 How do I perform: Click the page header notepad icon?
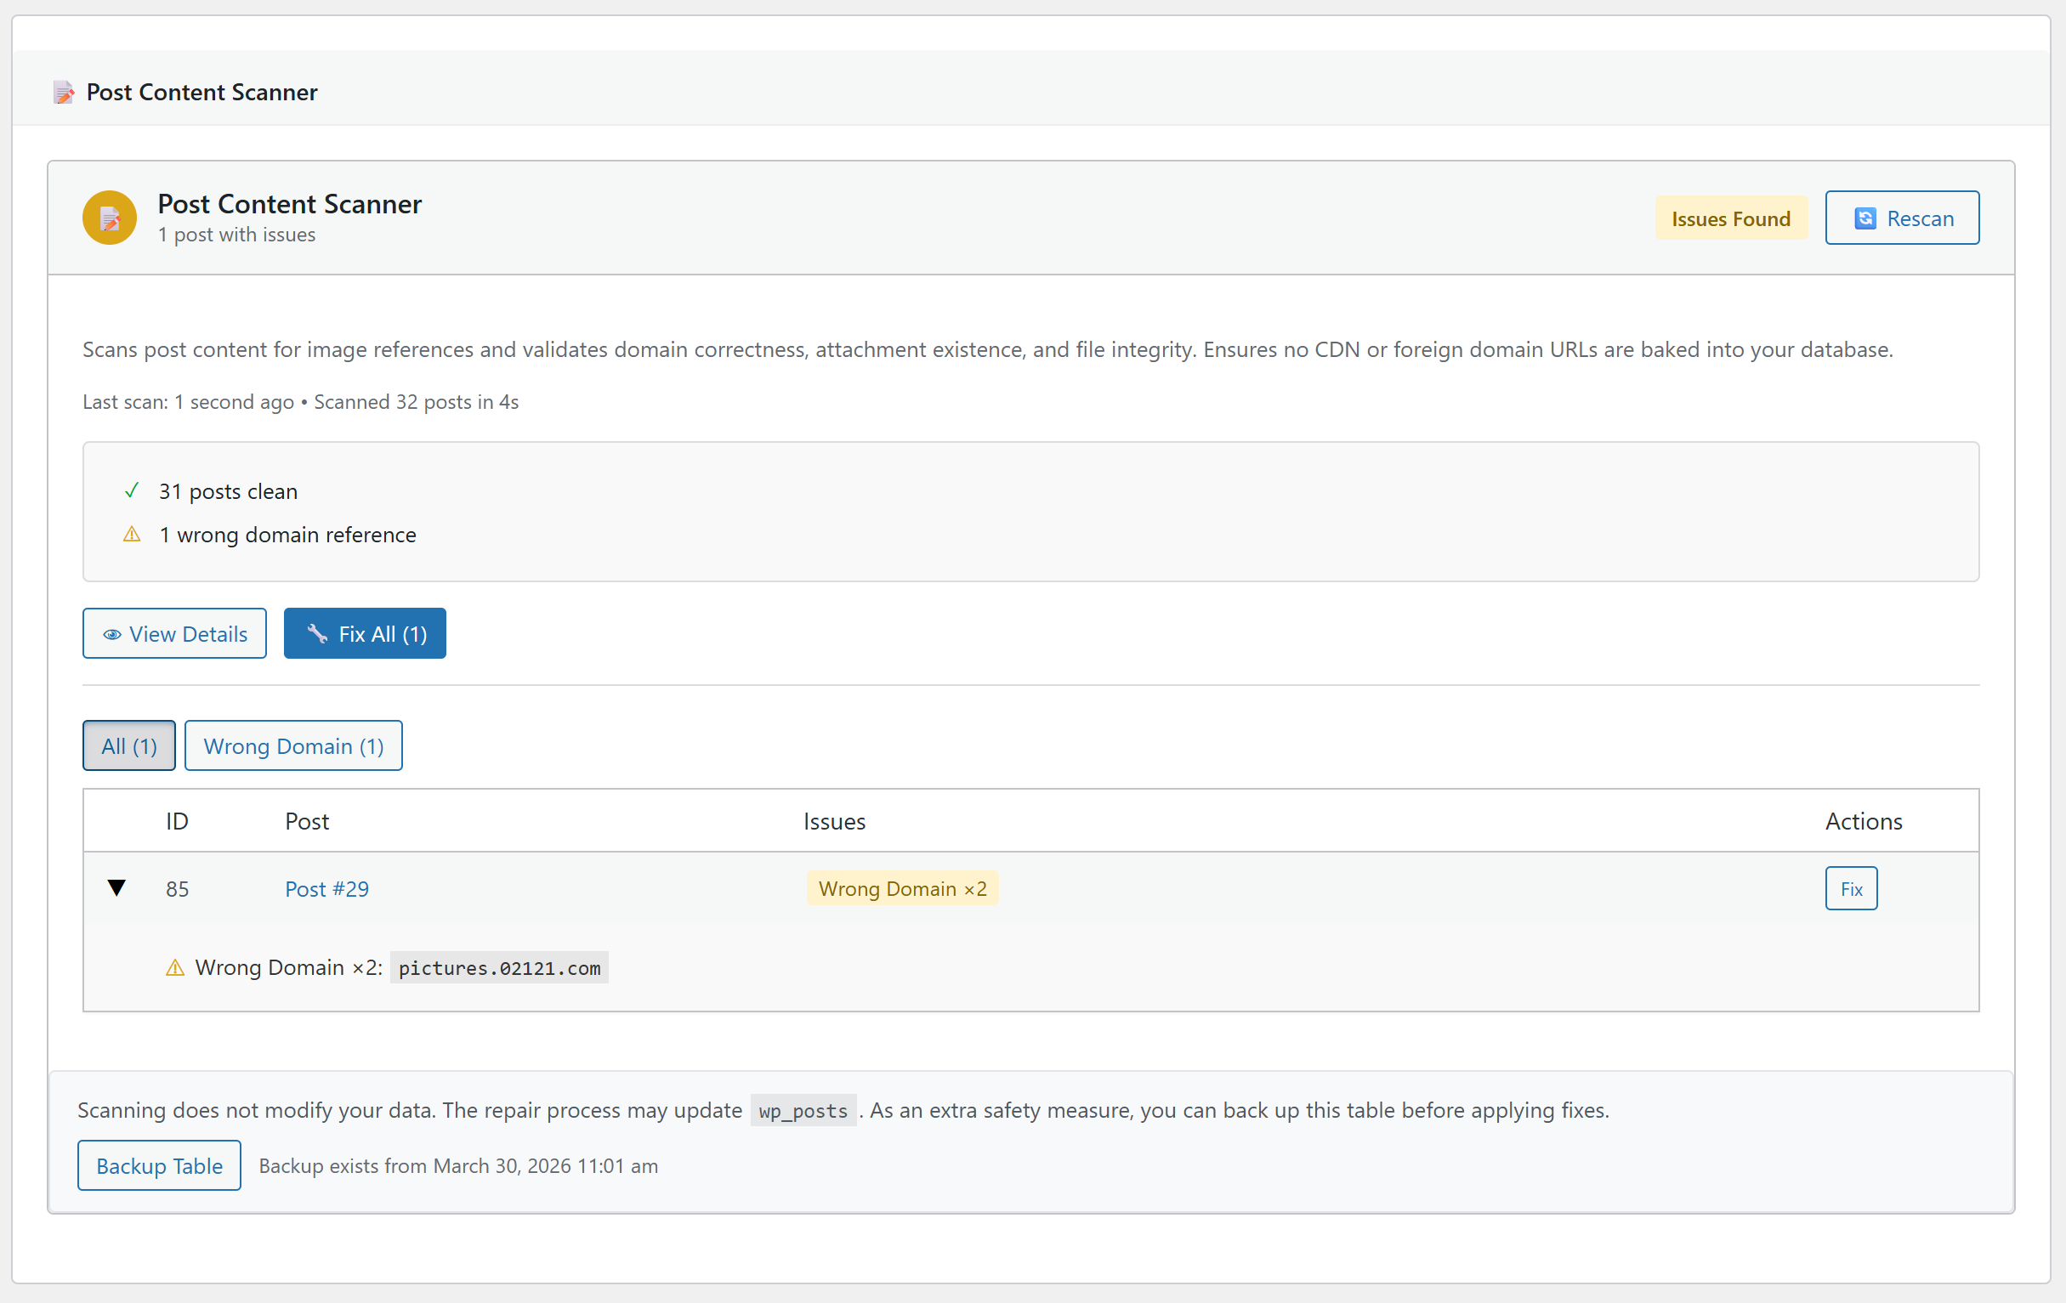(64, 92)
